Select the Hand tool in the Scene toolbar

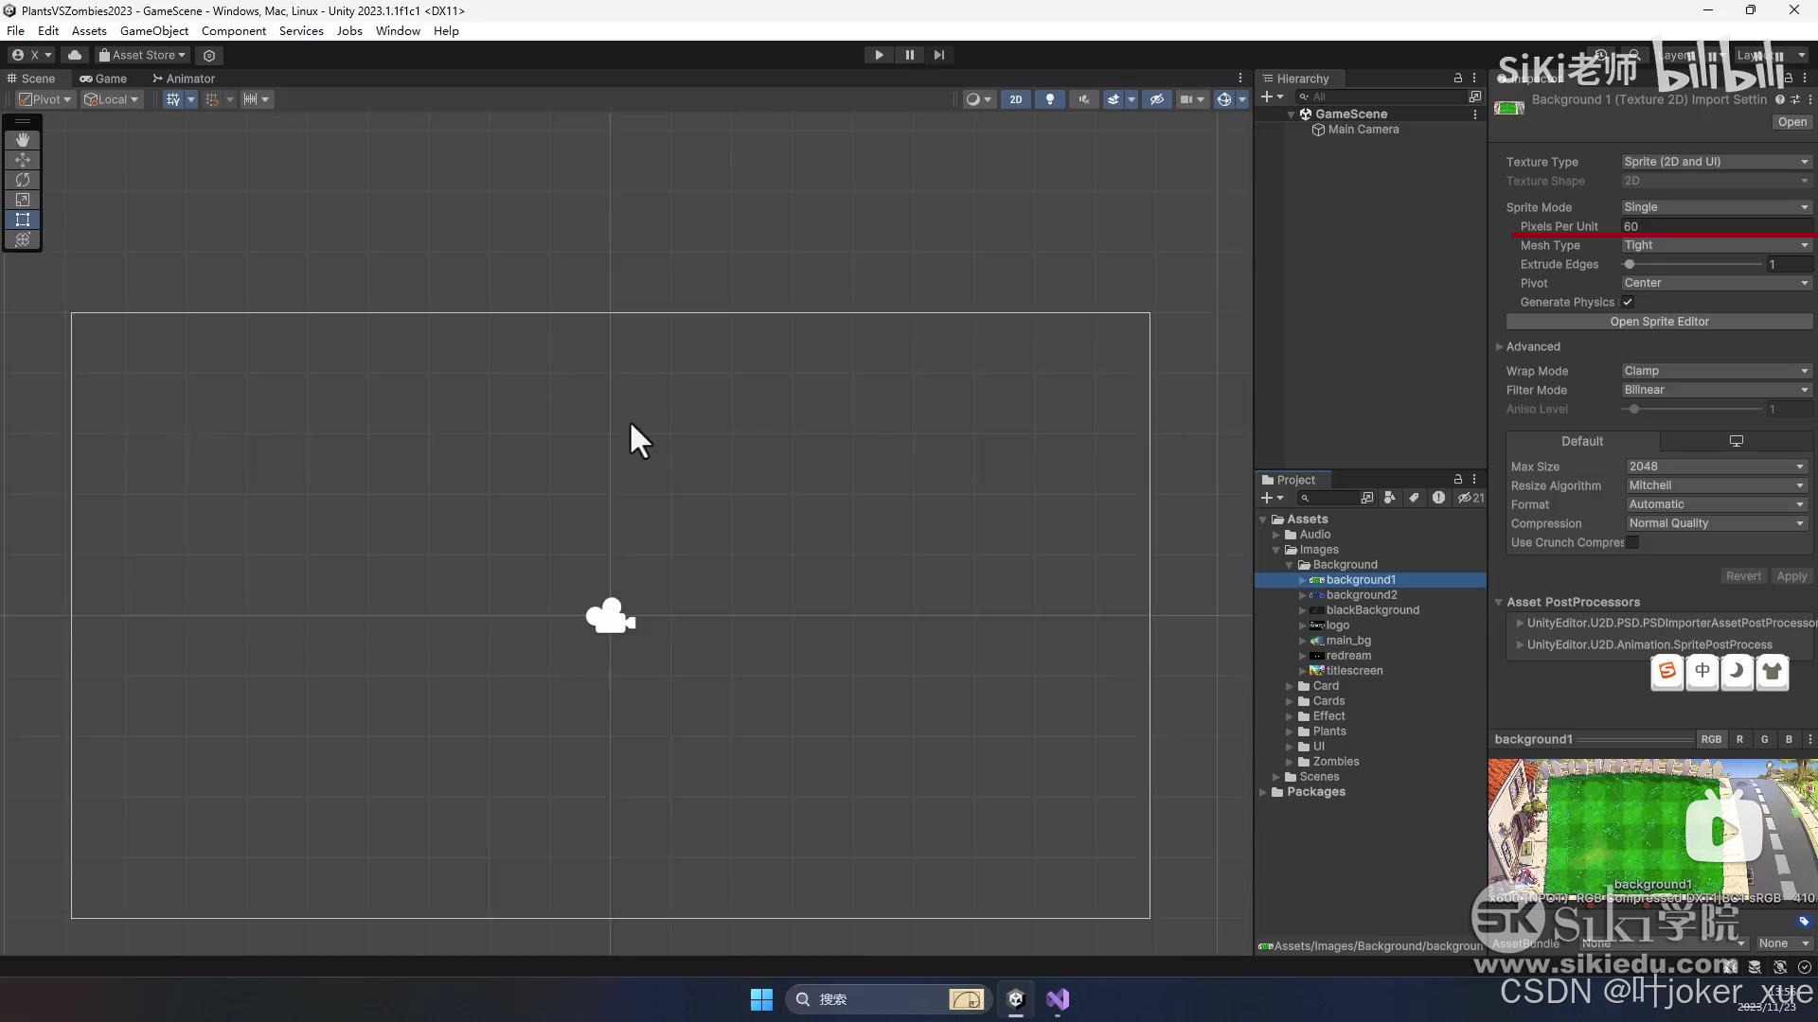[22, 139]
